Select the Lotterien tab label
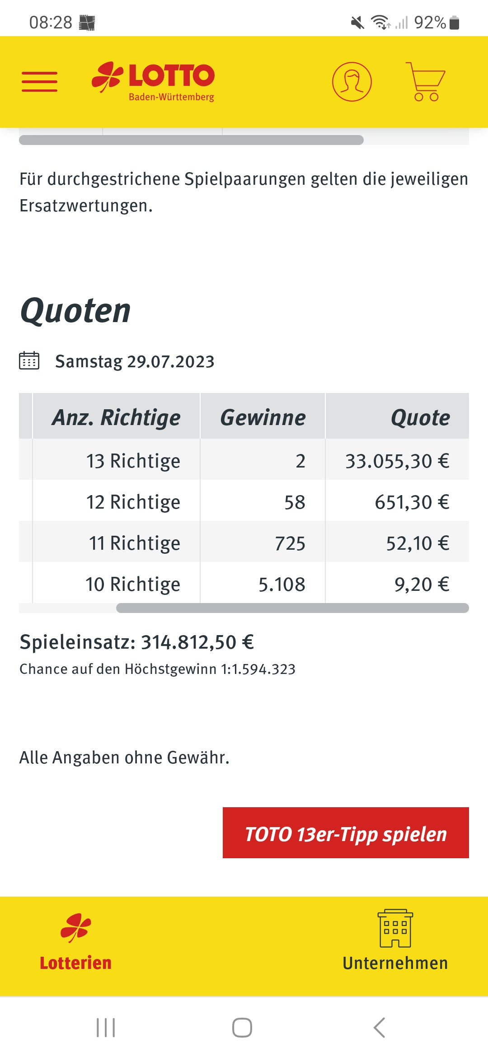Viewport: 488px width, 1057px height. click(76, 963)
